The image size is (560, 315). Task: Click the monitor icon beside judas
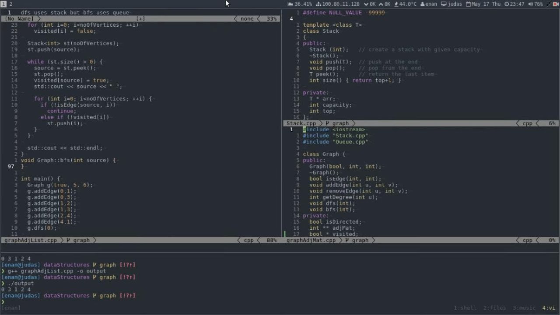click(x=444, y=4)
